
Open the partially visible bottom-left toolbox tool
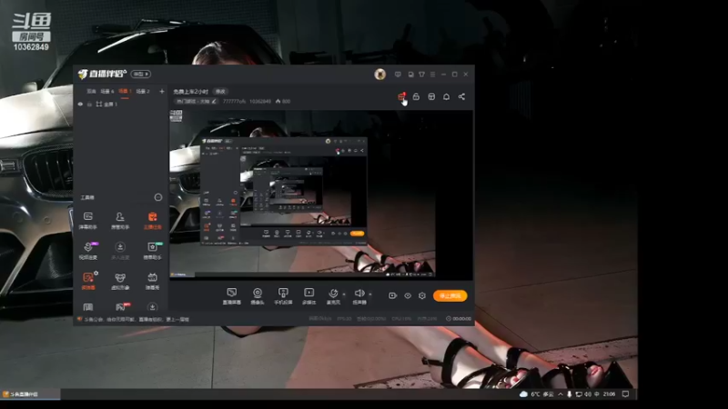pos(87,307)
